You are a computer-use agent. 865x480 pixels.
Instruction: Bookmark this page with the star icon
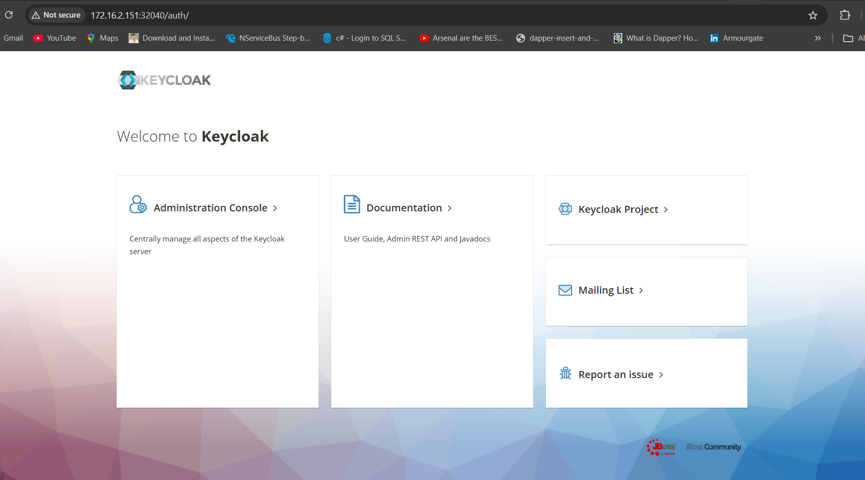[813, 15]
